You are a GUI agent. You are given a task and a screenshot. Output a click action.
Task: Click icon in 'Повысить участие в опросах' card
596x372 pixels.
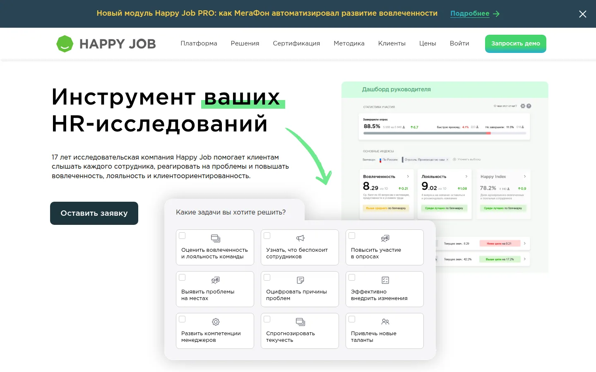(x=385, y=238)
